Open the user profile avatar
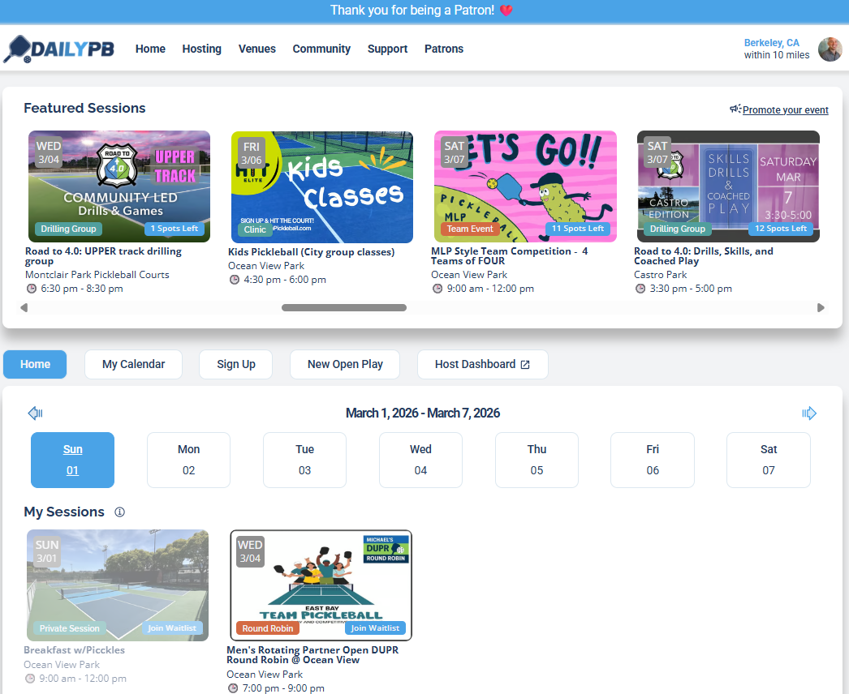 [830, 49]
